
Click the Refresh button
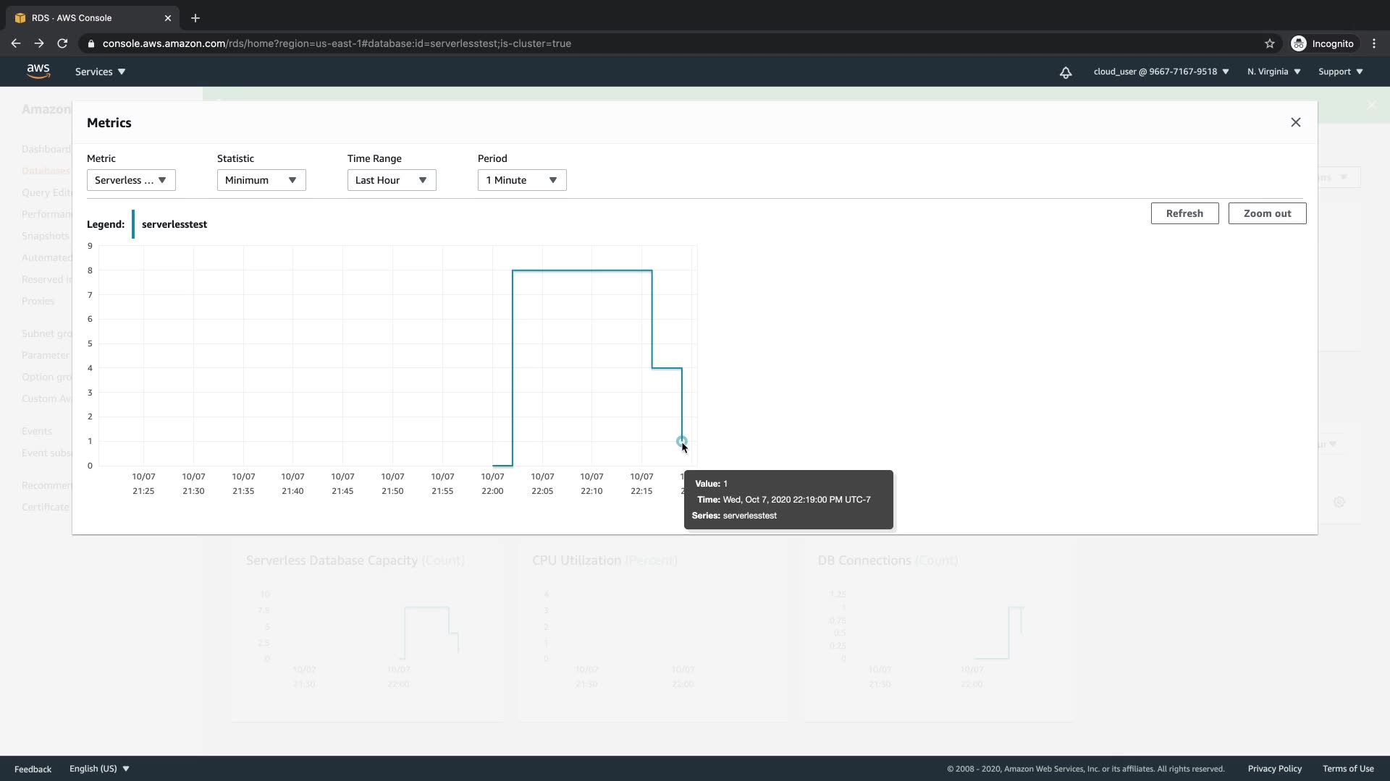point(1184,213)
